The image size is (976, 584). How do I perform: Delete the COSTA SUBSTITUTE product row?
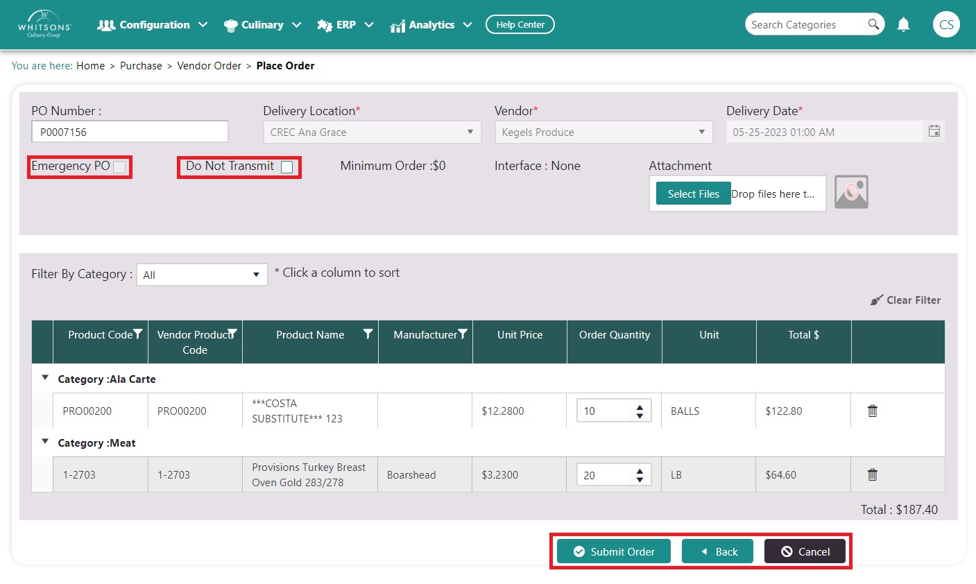pos(873,411)
